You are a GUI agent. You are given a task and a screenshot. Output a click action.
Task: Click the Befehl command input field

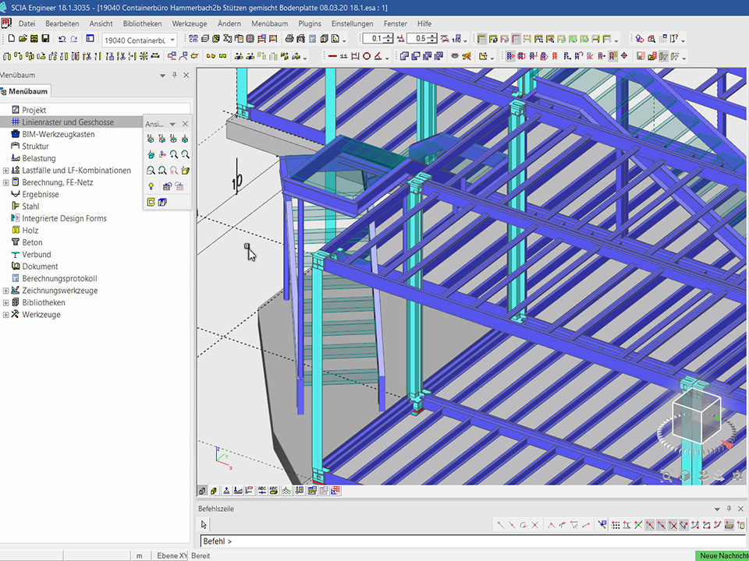(468, 541)
